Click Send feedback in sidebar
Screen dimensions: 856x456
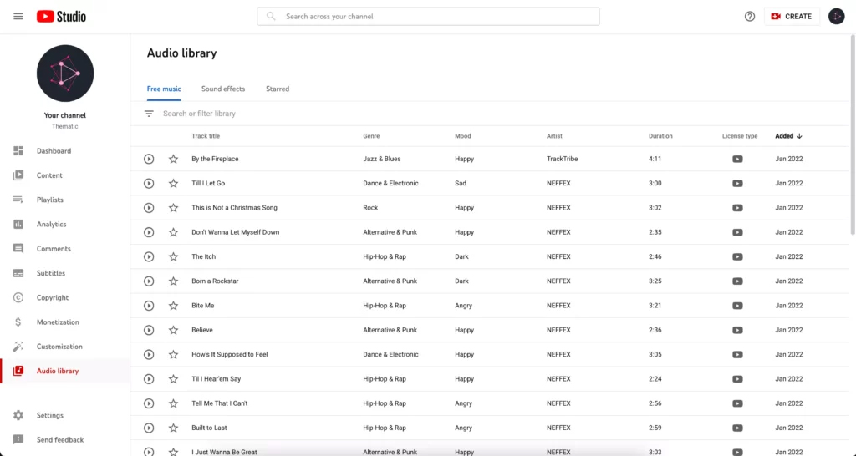59,439
